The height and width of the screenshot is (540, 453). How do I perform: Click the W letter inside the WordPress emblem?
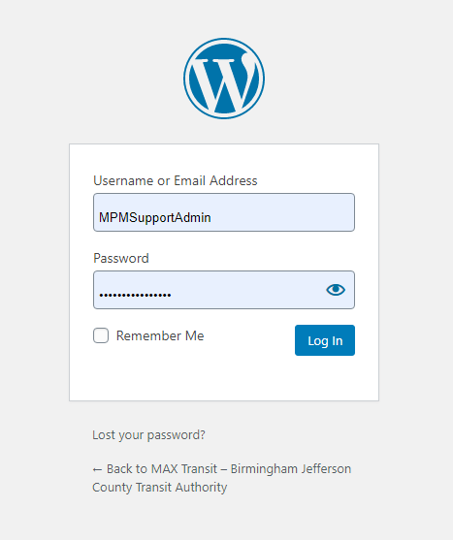(224, 82)
